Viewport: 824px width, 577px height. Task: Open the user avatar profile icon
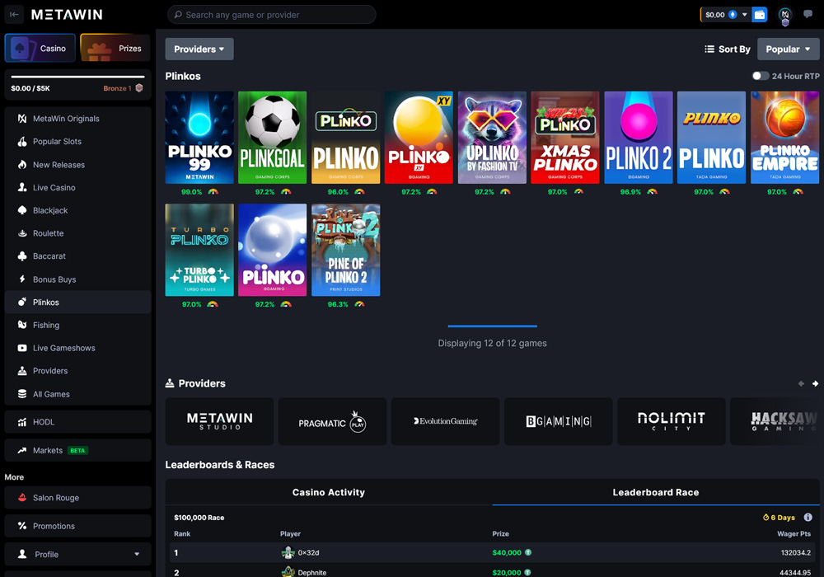coord(784,15)
